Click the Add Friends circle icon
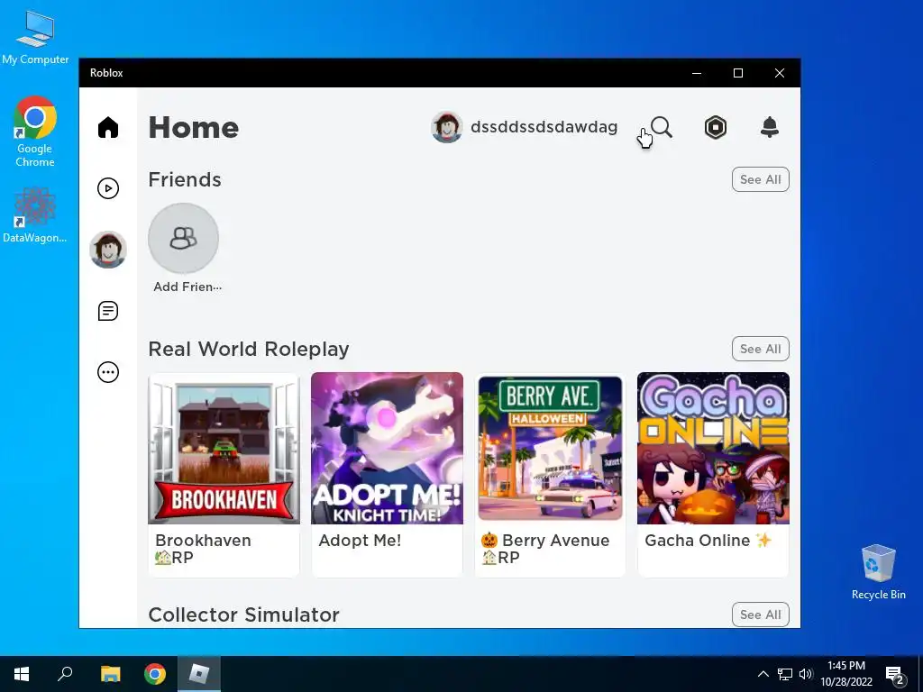This screenshot has height=692, width=923. pos(184,238)
